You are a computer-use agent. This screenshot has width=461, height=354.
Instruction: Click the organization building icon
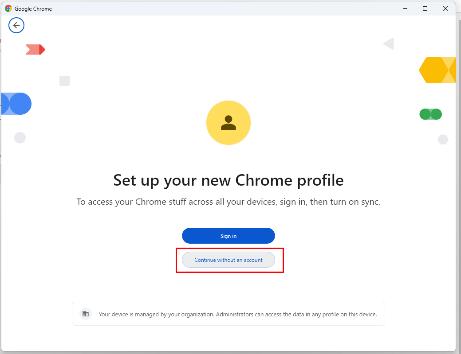(86, 314)
